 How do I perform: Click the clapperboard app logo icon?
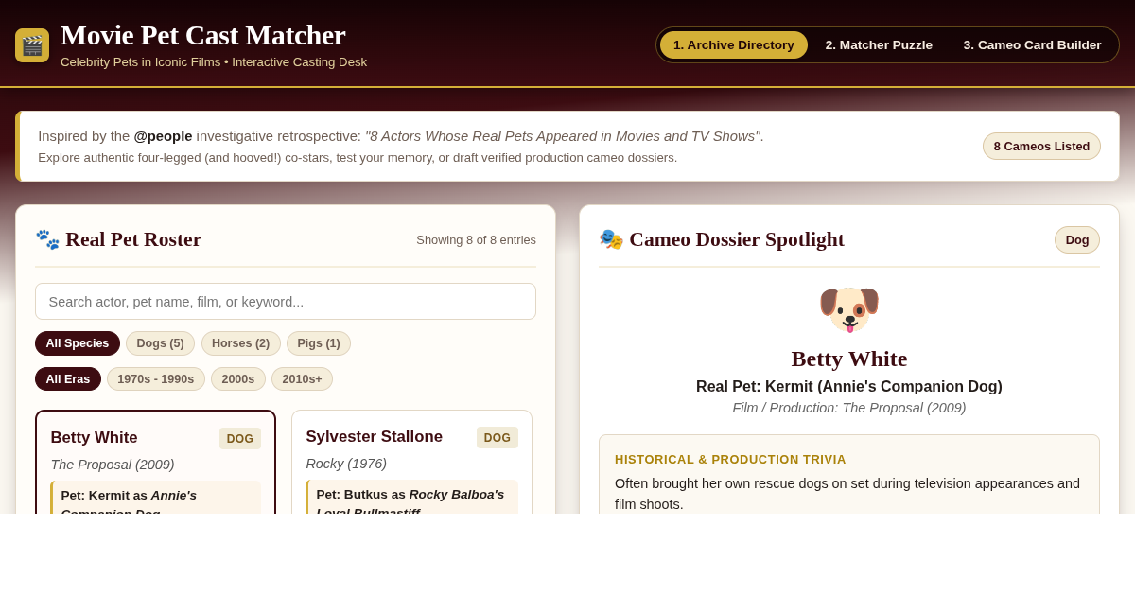tap(32, 45)
